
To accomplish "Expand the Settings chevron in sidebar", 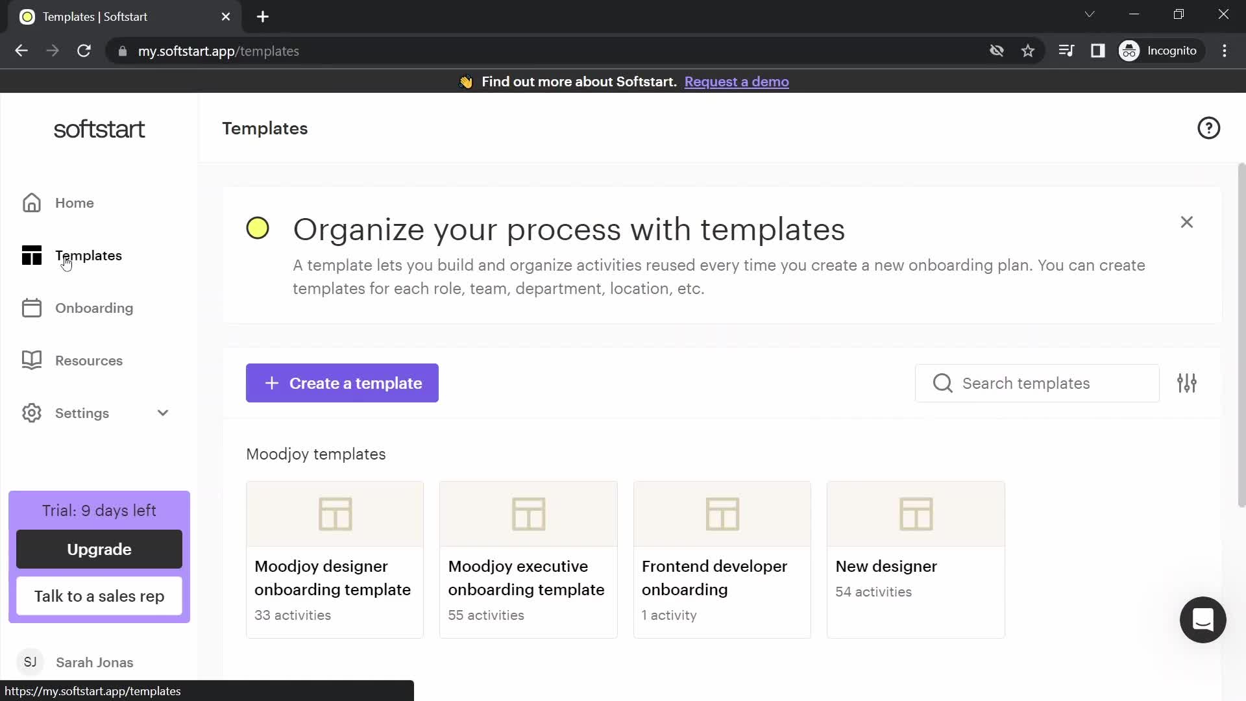I will point(163,413).
